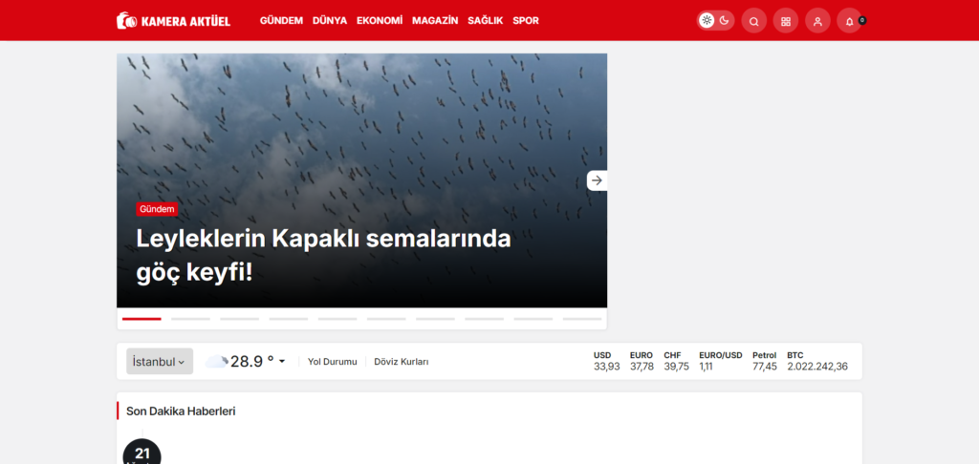Click the cloudy weather icon
Viewport: 979px width, 464px height.
coord(216,362)
